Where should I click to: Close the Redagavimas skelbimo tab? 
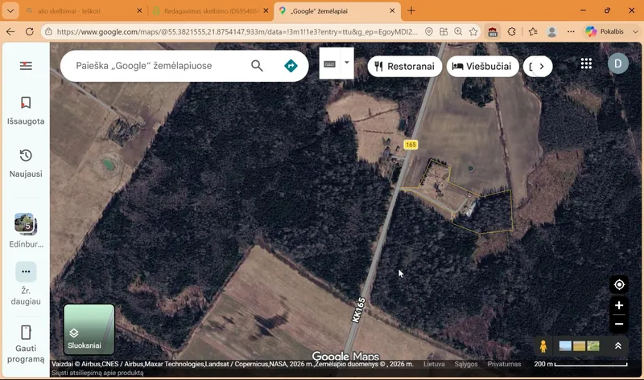click(x=266, y=11)
